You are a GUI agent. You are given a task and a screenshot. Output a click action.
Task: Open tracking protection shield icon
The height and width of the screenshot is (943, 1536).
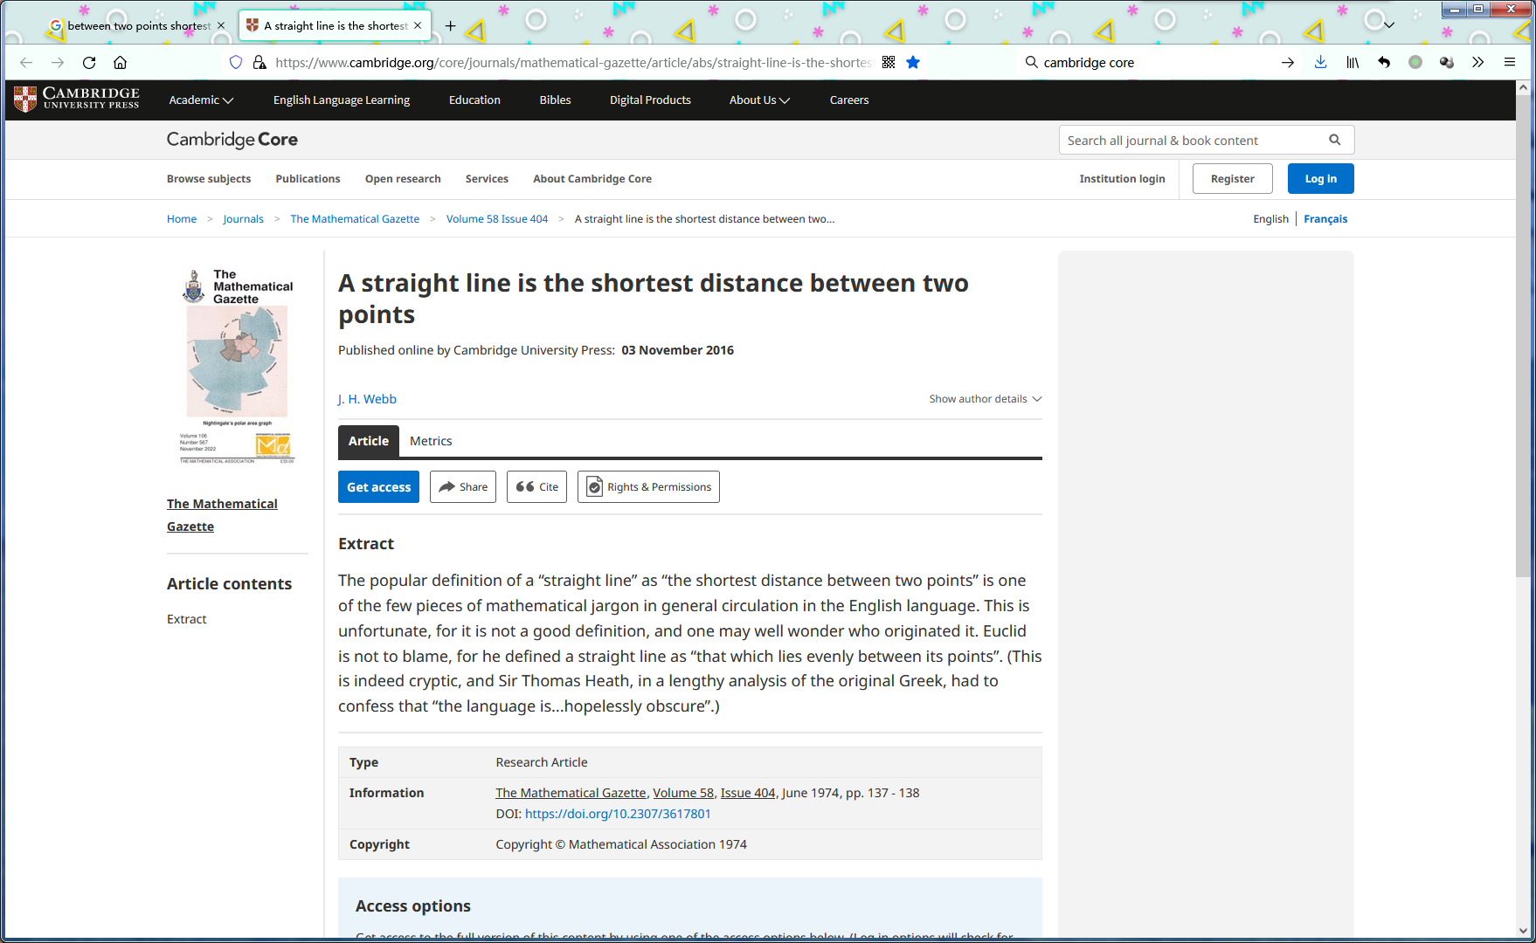pos(236,63)
